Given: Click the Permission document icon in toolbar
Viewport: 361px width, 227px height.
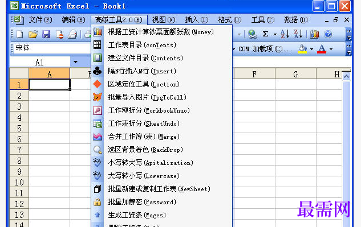Looking at the screenshot, I should pyautogui.click(x=60, y=35).
